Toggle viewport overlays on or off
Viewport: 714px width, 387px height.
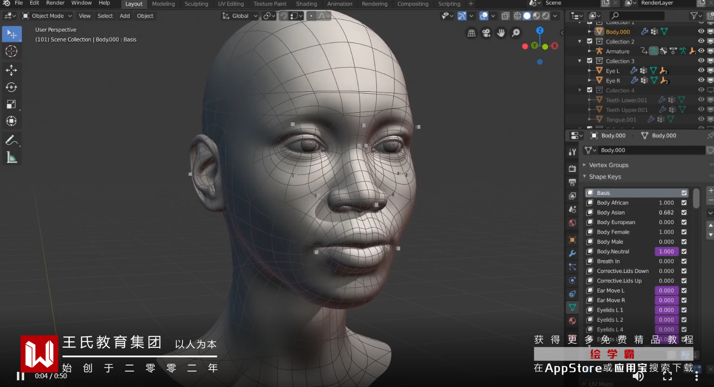coord(484,16)
